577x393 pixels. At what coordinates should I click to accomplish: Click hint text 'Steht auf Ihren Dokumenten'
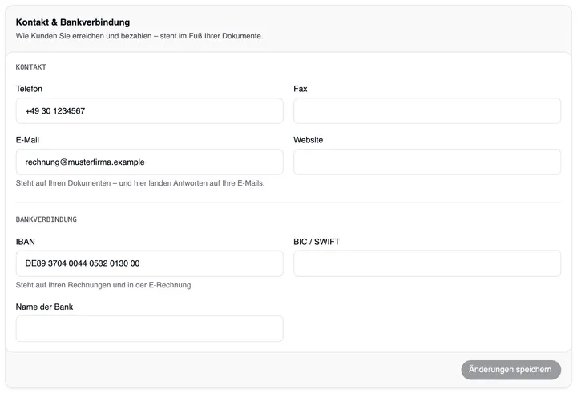pos(140,183)
